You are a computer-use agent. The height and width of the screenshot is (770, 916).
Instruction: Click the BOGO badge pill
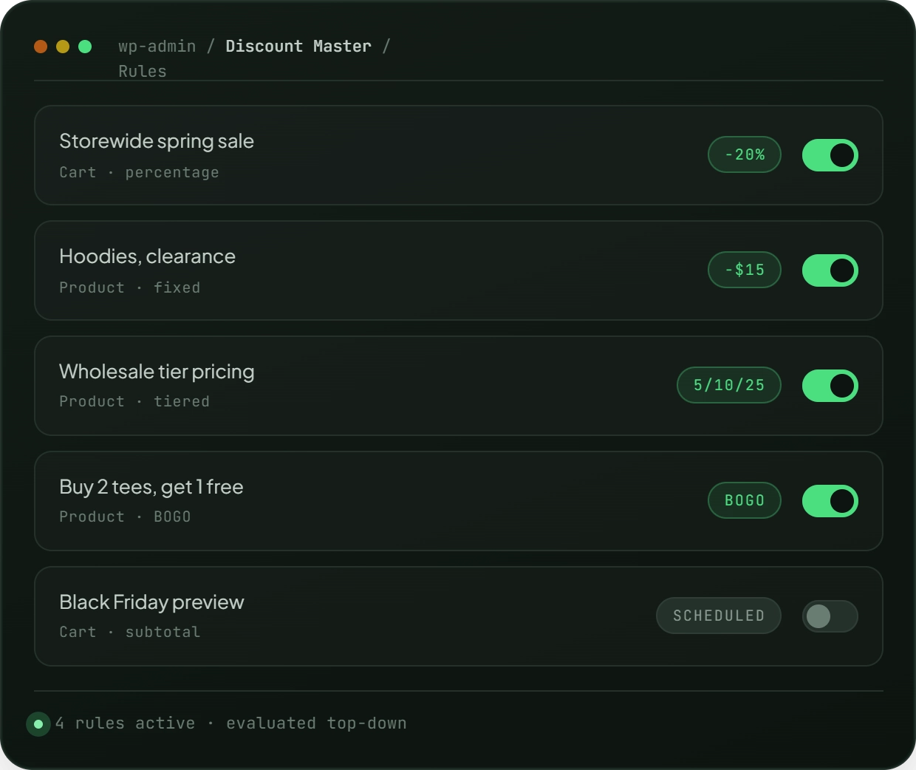click(745, 500)
